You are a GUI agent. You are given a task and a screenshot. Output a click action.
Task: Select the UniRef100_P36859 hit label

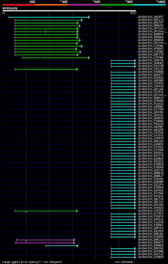point(151,237)
